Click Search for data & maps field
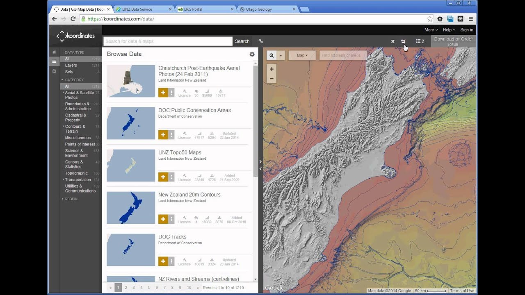 click(168, 41)
